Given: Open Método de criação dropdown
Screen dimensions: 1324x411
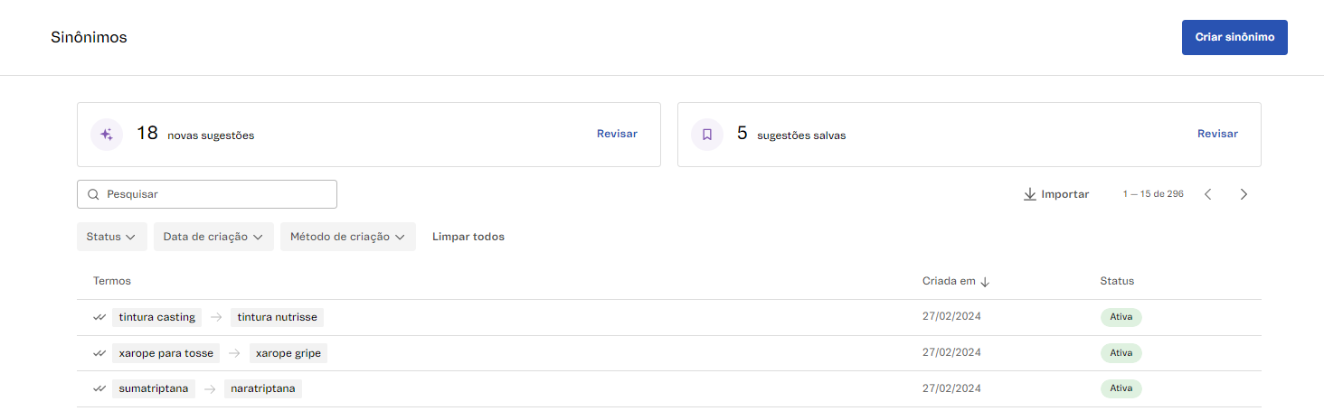Looking at the screenshot, I should [x=347, y=237].
